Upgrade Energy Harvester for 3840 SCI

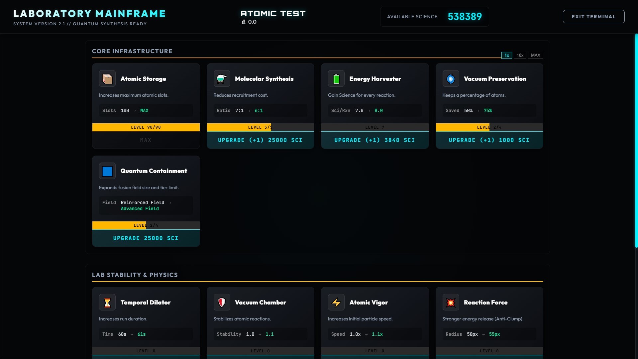[x=374, y=140]
